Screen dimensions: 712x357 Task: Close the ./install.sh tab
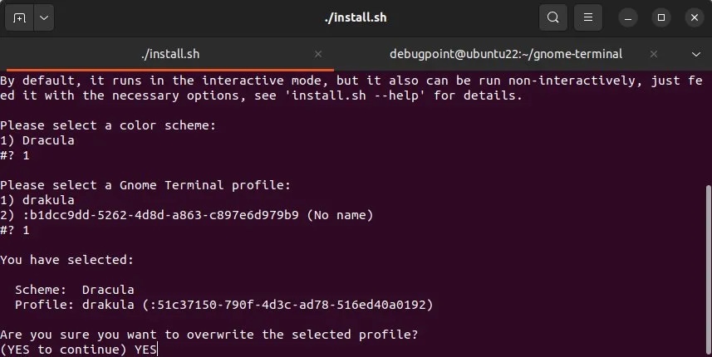pos(318,54)
